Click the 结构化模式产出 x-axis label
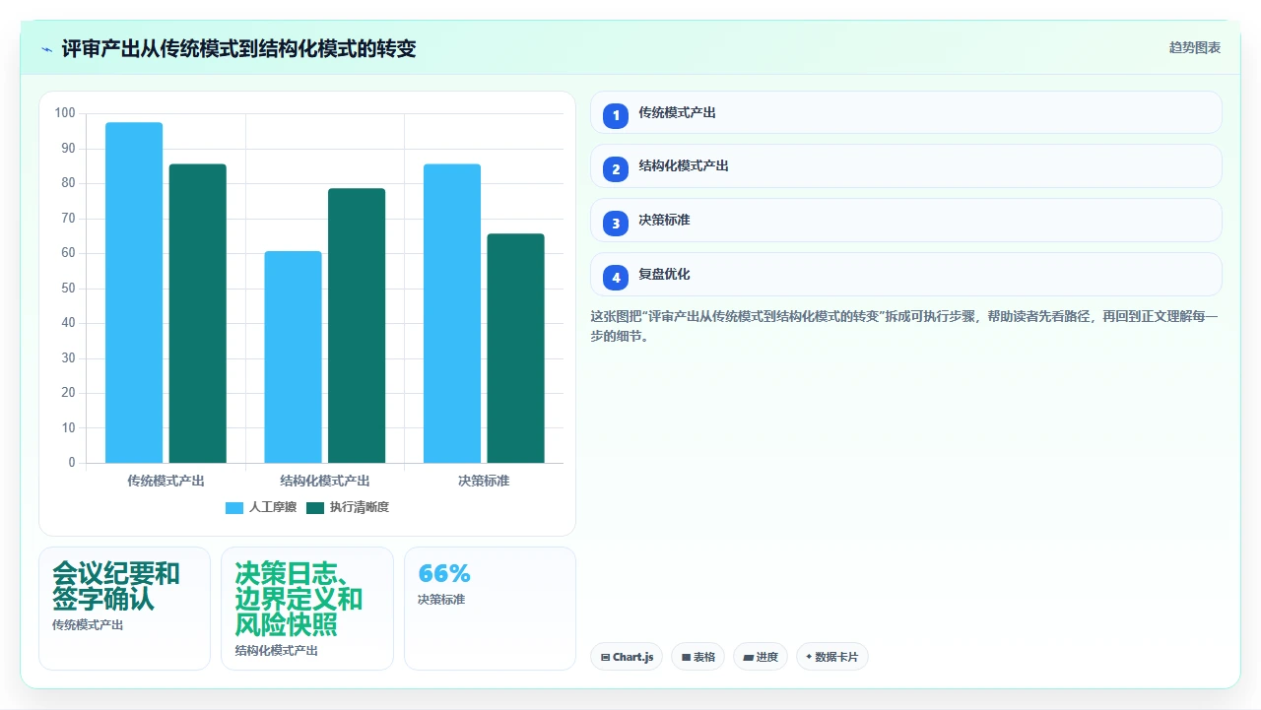1261x710 pixels. (325, 481)
